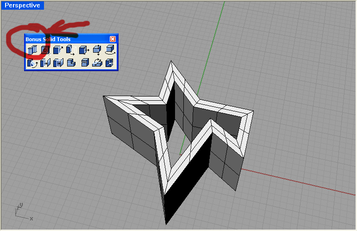Choose fold face tool with swinging flap
Screen dimensions: 357x231
click(32, 63)
